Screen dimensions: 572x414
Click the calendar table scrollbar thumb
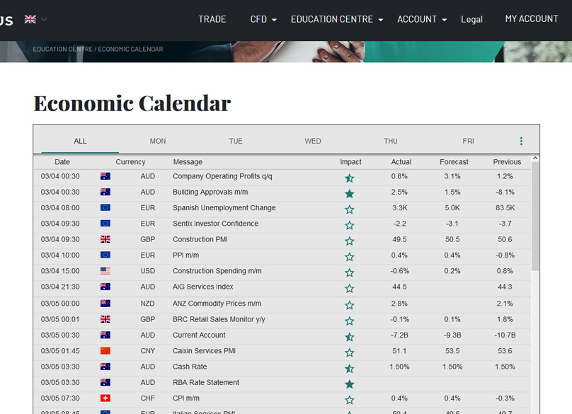[x=535, y=217]
